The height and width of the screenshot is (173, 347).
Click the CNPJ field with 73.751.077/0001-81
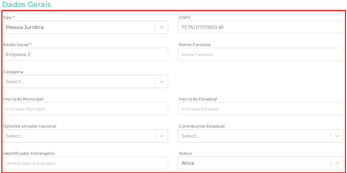point(260,27)
